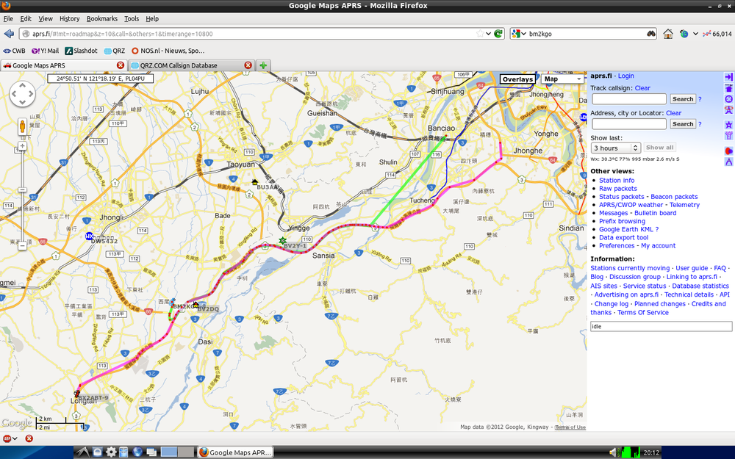Open the search engine chooser dropdown

tap(519, 34)
